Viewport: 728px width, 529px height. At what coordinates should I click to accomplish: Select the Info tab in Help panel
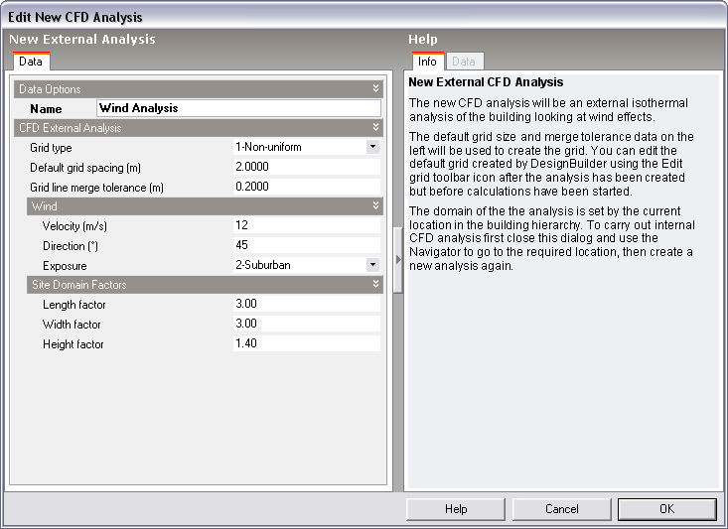click(426, 62)
